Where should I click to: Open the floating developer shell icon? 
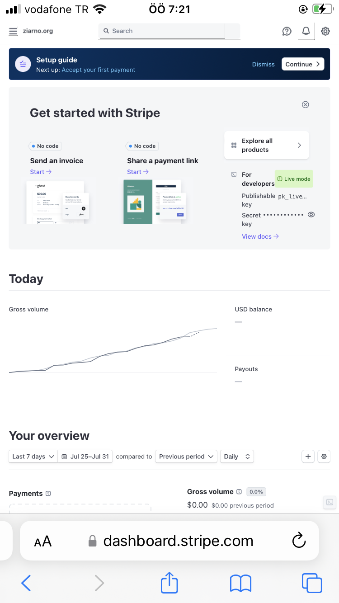[330, 502]
